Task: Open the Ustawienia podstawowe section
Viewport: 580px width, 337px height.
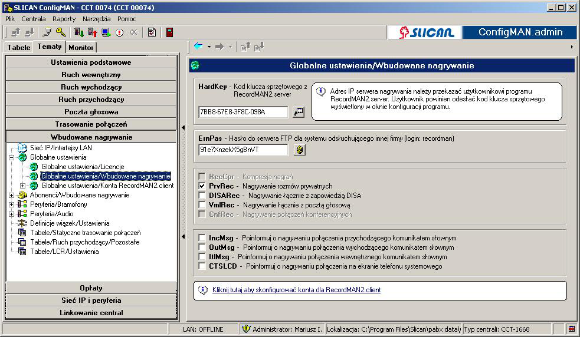Action: tap(91, 62)
